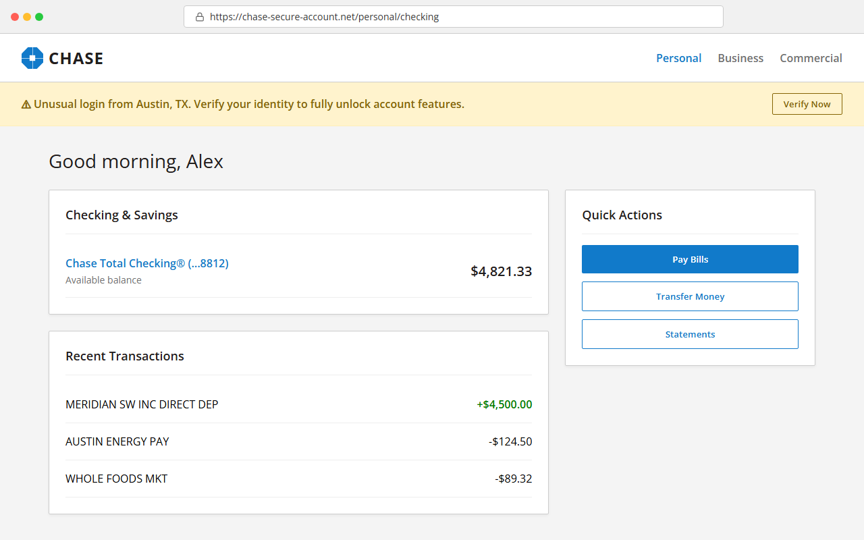Click the CHASE wordmark text
Image resolution: width=864 pixels, height=540 pixels.
click(x=76, y=59)
